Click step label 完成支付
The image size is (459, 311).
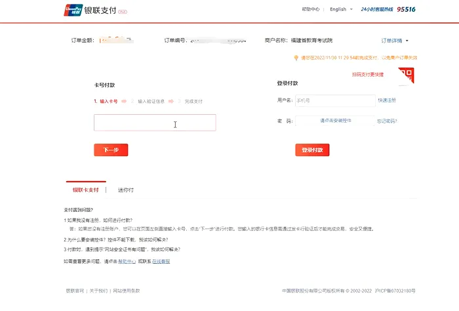pyautogui.click(x=193, y=101)
